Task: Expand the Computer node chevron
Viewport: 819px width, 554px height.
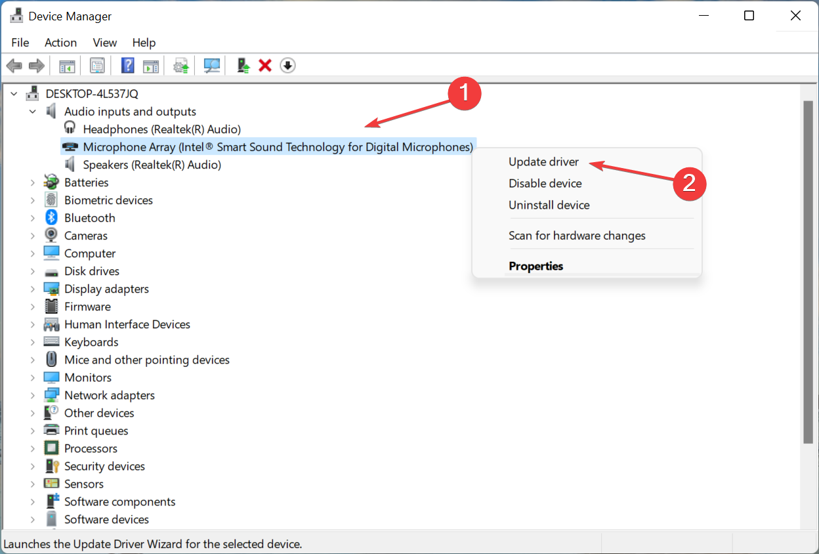Action: click(32, 253)
